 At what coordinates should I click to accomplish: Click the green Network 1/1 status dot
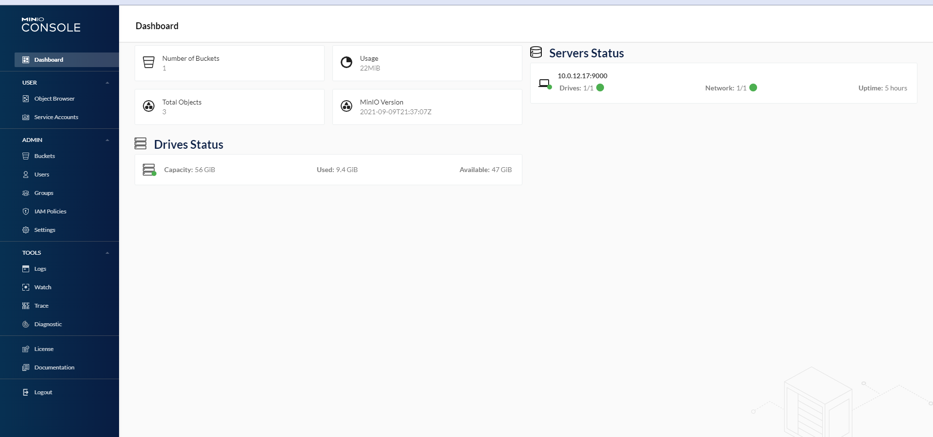(x=753, y=87)
